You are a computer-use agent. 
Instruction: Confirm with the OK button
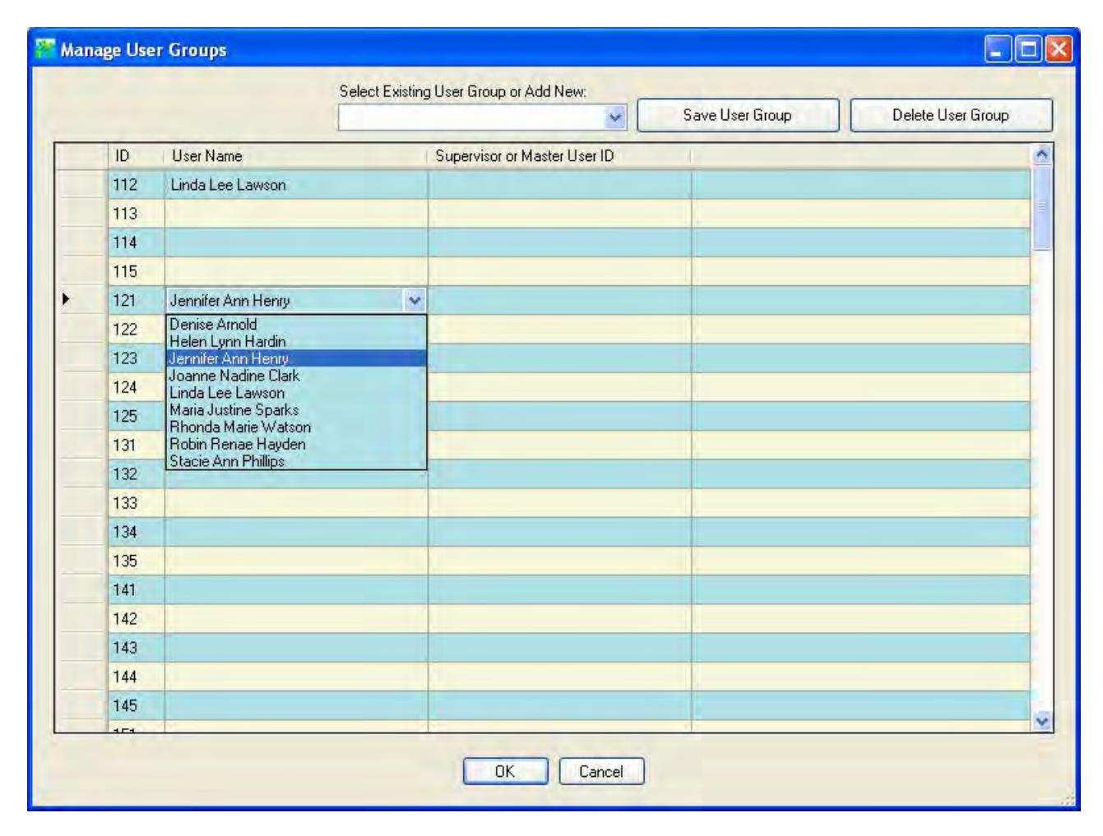(505, 771)
